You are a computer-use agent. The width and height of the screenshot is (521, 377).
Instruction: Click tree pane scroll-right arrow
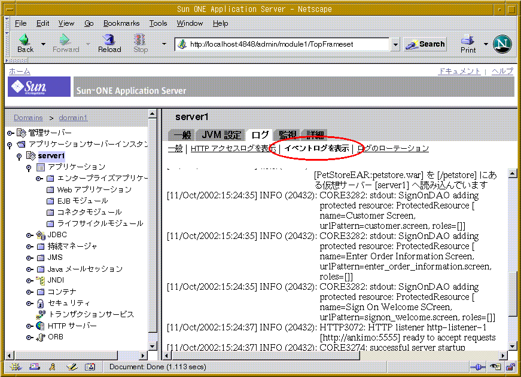click(143, 355)
